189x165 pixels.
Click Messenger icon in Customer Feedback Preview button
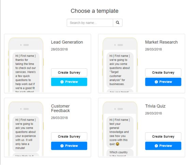tap(62, 146)
